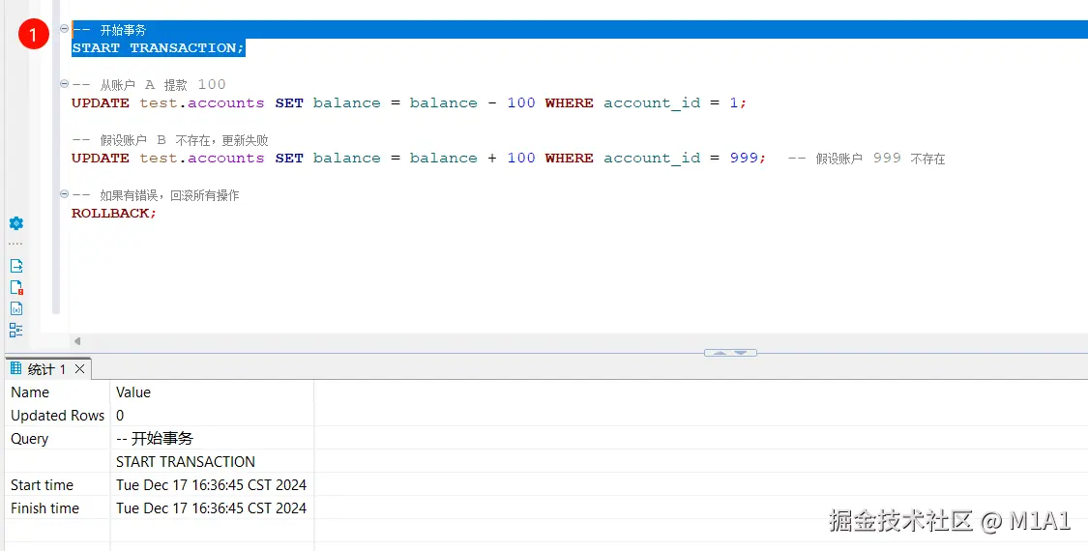
Task: Click the ROLLBACK; statement
Action: 114,213
